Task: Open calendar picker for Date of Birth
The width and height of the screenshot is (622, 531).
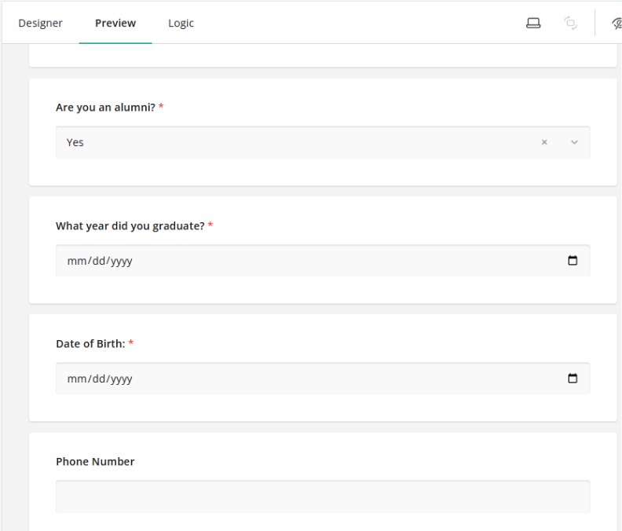Action: coord(573,378)
